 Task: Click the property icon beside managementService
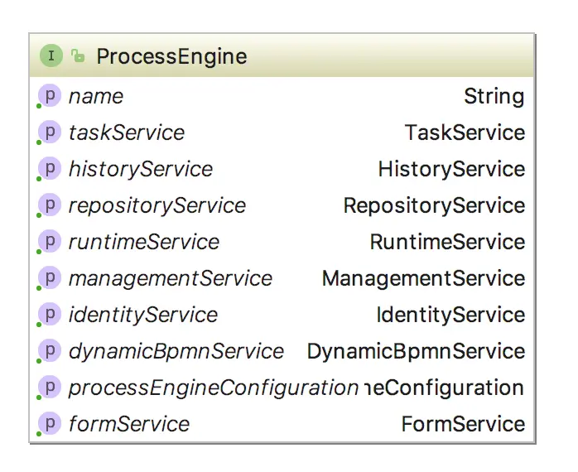50,278
